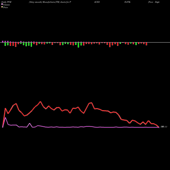Select the Price legend label
The image size is (170, 170).
5,7
